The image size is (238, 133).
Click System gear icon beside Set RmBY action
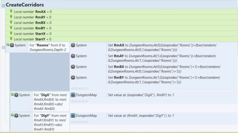(73, 77)
